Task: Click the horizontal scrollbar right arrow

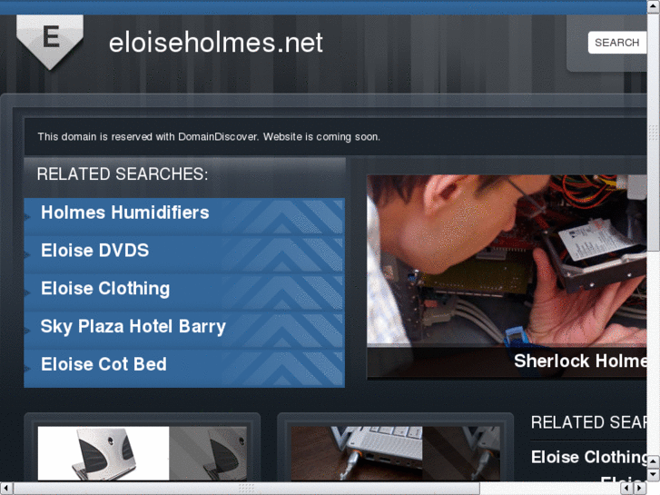Action: point(641,489)
